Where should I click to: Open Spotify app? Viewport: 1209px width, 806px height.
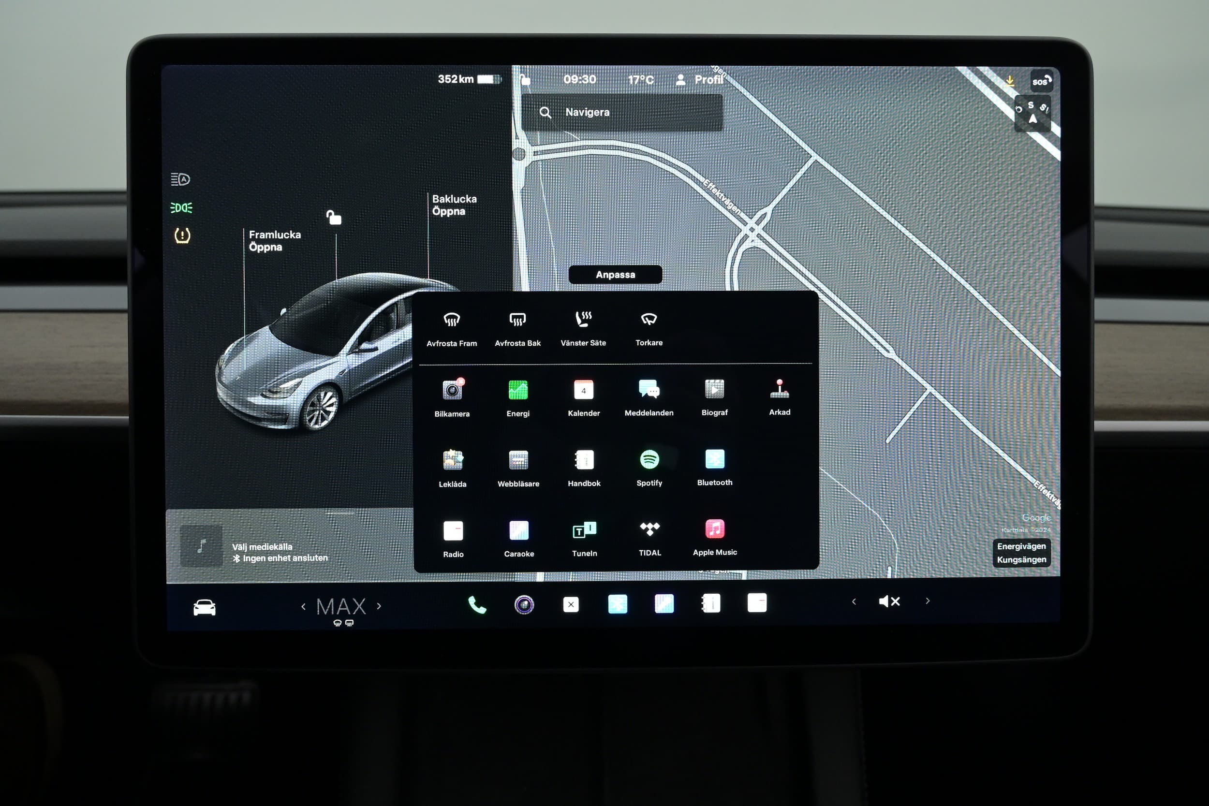(x=649, y=465)
